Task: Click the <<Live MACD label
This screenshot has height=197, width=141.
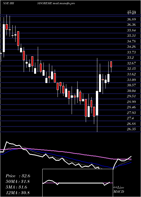Action: coord(119,190)
